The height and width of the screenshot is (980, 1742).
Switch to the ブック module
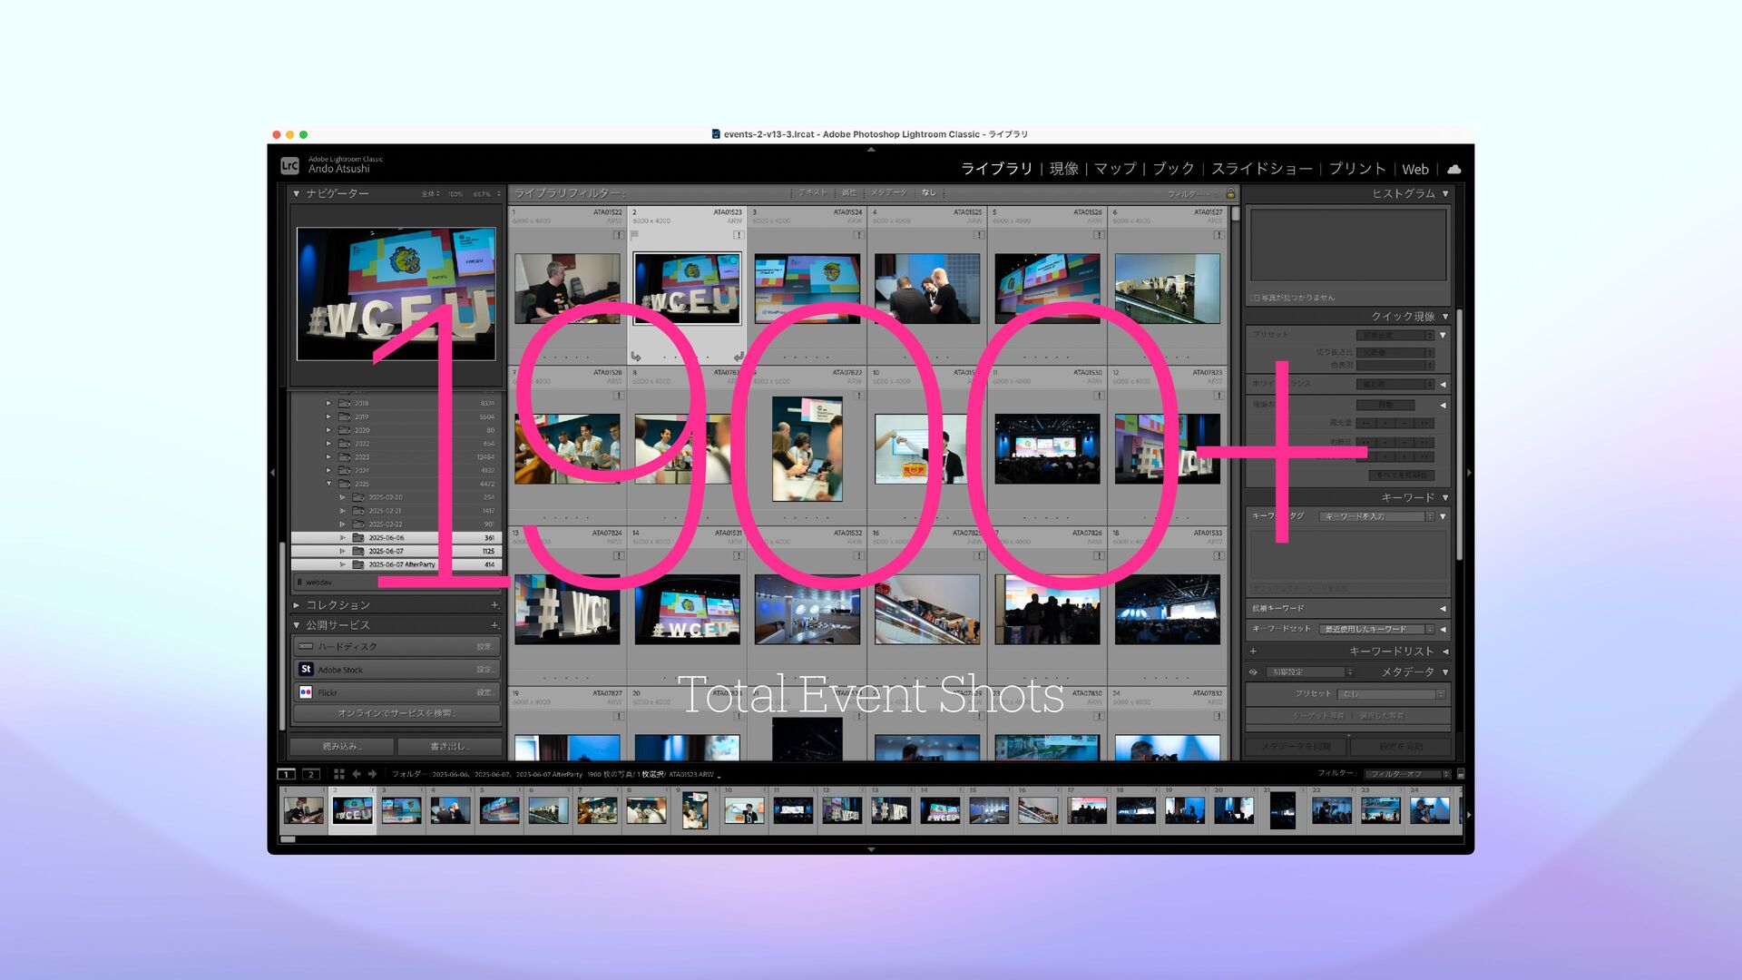[x=1173, y=169]
